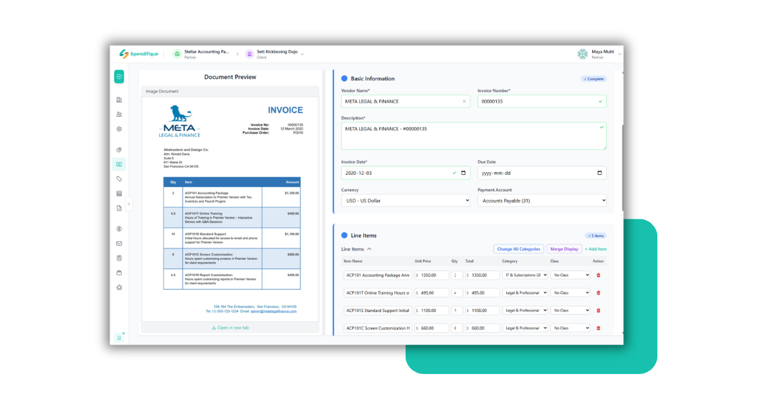This screenshot has width=774, height=405.
Task: Click the unit price field showing 495.00
Action: [432, 293]
